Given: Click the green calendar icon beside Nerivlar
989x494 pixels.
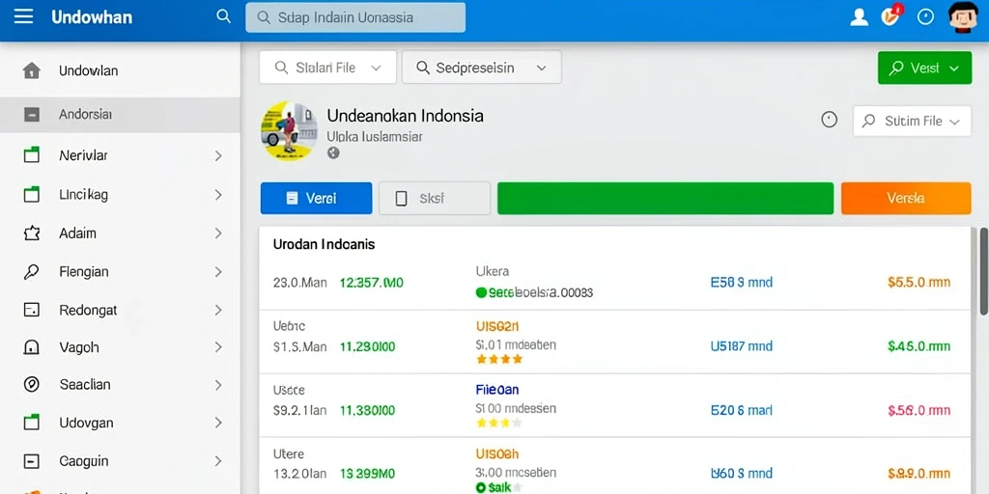Looking at the screenshot, I should point(32,155).
